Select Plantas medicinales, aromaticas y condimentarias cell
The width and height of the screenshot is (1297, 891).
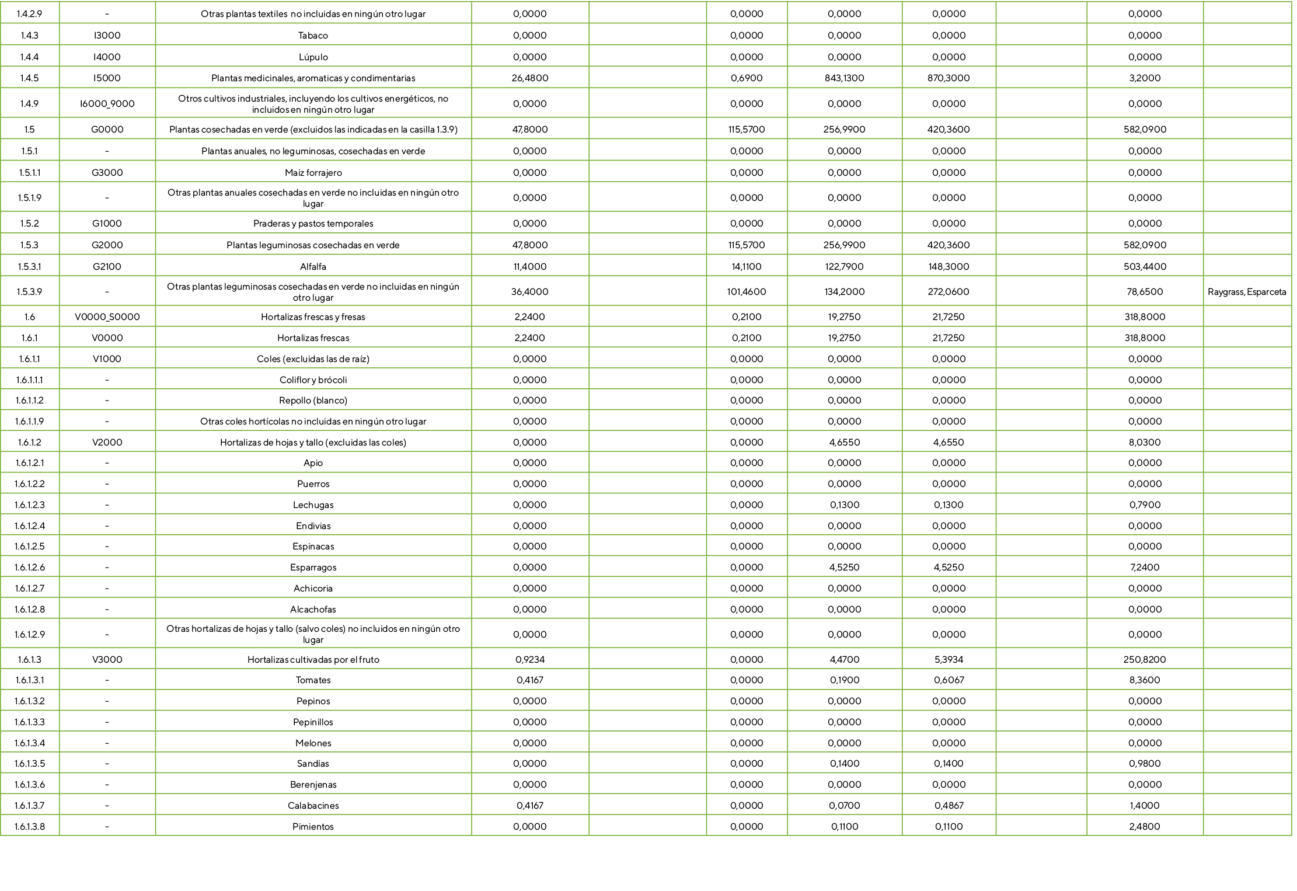coord(313,78)
